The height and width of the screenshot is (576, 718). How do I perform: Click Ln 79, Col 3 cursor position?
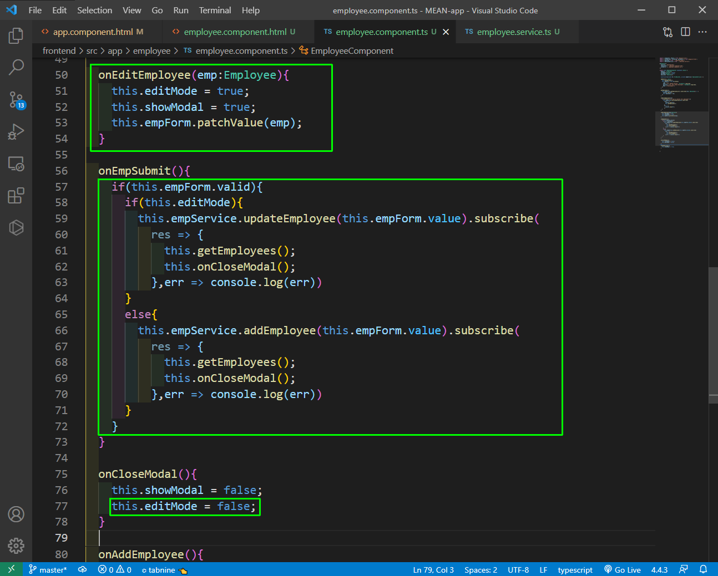click(433, 569)
